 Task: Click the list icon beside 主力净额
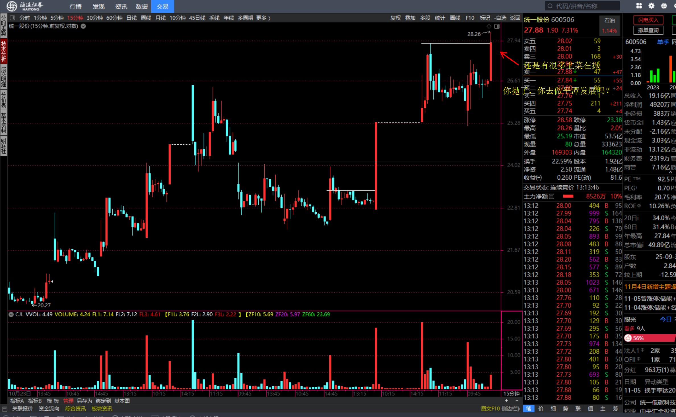tap(551, 196)
